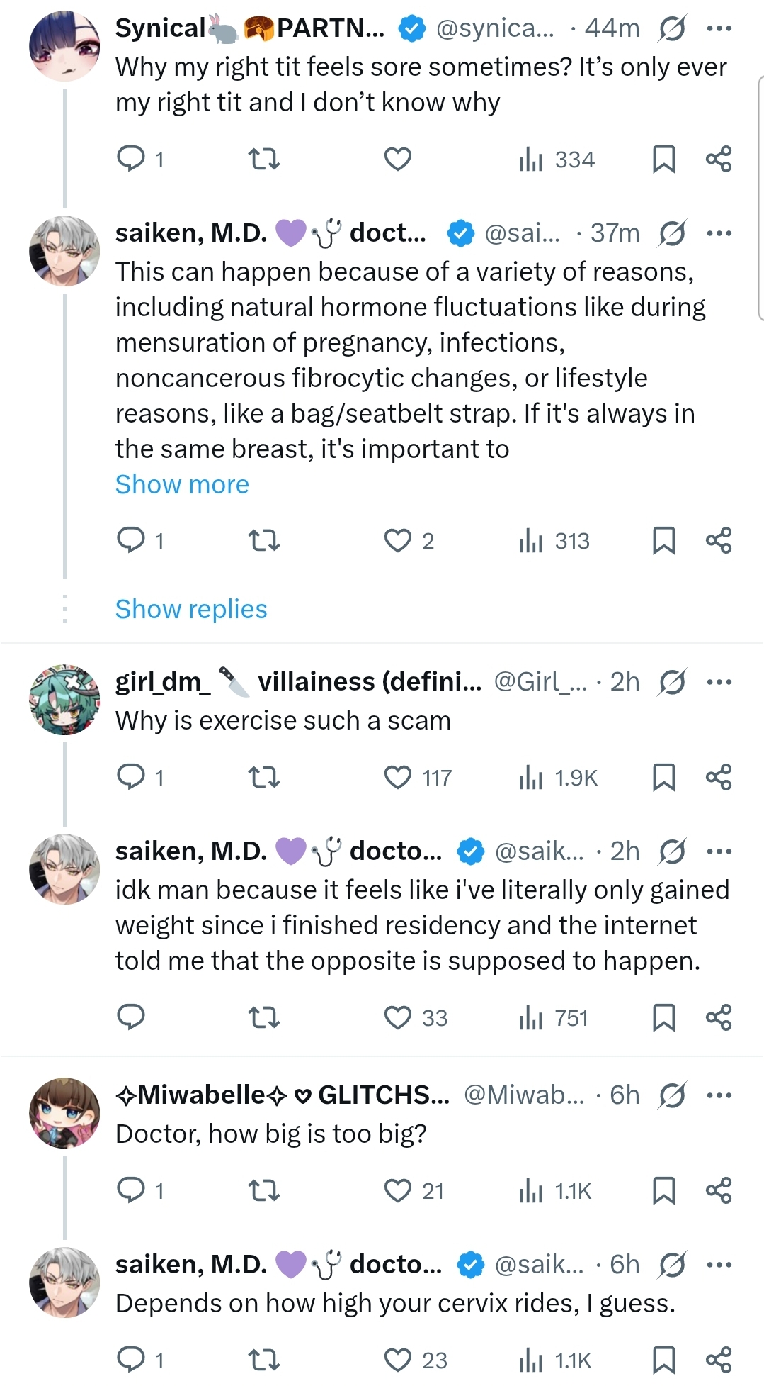Viewport: 764px width, 1386px height.
Task: Share Miwabelle's 'how big' tweet
Action: pyautogui.click(x=718, y=1190)
